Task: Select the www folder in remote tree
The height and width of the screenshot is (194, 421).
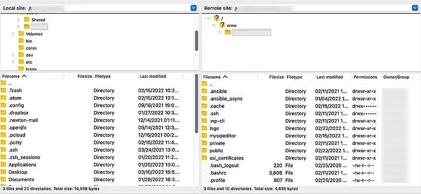Action: click(x=232, y=25)
